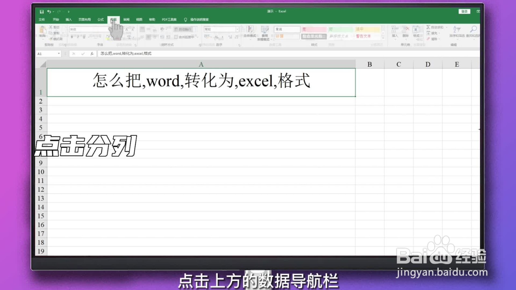Click the fx insert function icon
The width and height of the screenshot is (516, 290).
tap(92, 53)
